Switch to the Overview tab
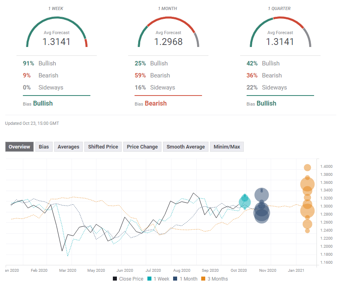The width and height of the screenshot is (345, 285). pyautogui.click(x=19, y=147)
